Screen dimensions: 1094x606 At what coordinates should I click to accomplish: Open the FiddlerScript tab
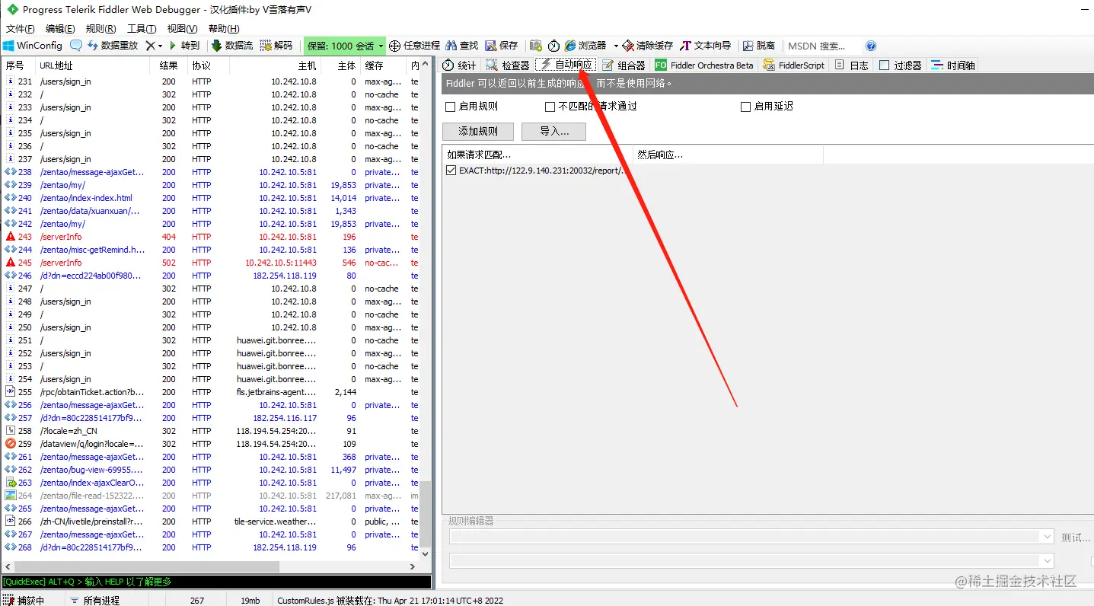tap(794, 65)
